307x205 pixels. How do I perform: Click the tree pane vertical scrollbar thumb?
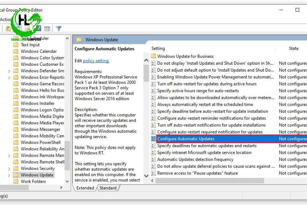pos(67,155)
